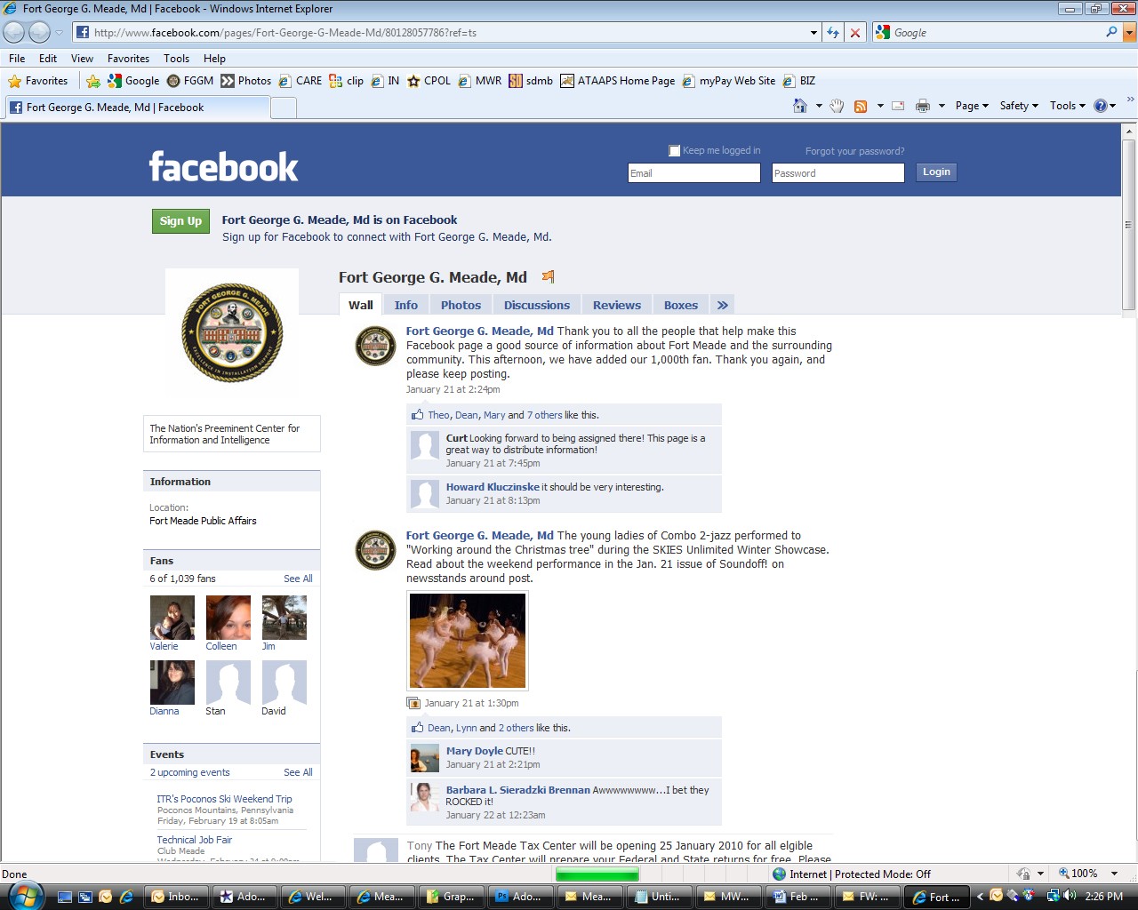The image size is (1138, 910).
Task: Click the Technical Job Fair event
Action: pos(194,840)
